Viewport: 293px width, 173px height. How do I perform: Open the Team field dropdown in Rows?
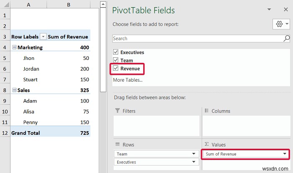click(194, 154)
